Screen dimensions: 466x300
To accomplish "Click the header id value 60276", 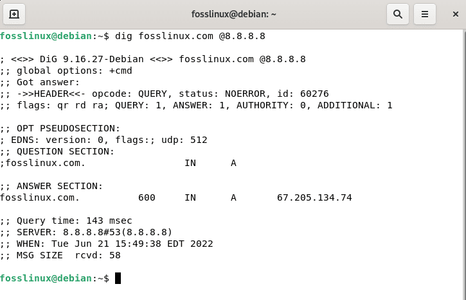I will point(314,94).
